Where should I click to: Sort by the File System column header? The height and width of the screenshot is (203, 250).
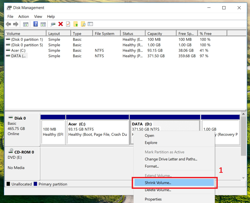106,34
